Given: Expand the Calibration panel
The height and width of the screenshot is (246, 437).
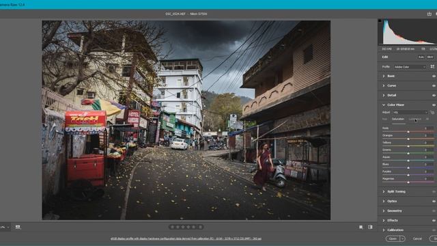Looking at the screenshot, I should point(384,230).
